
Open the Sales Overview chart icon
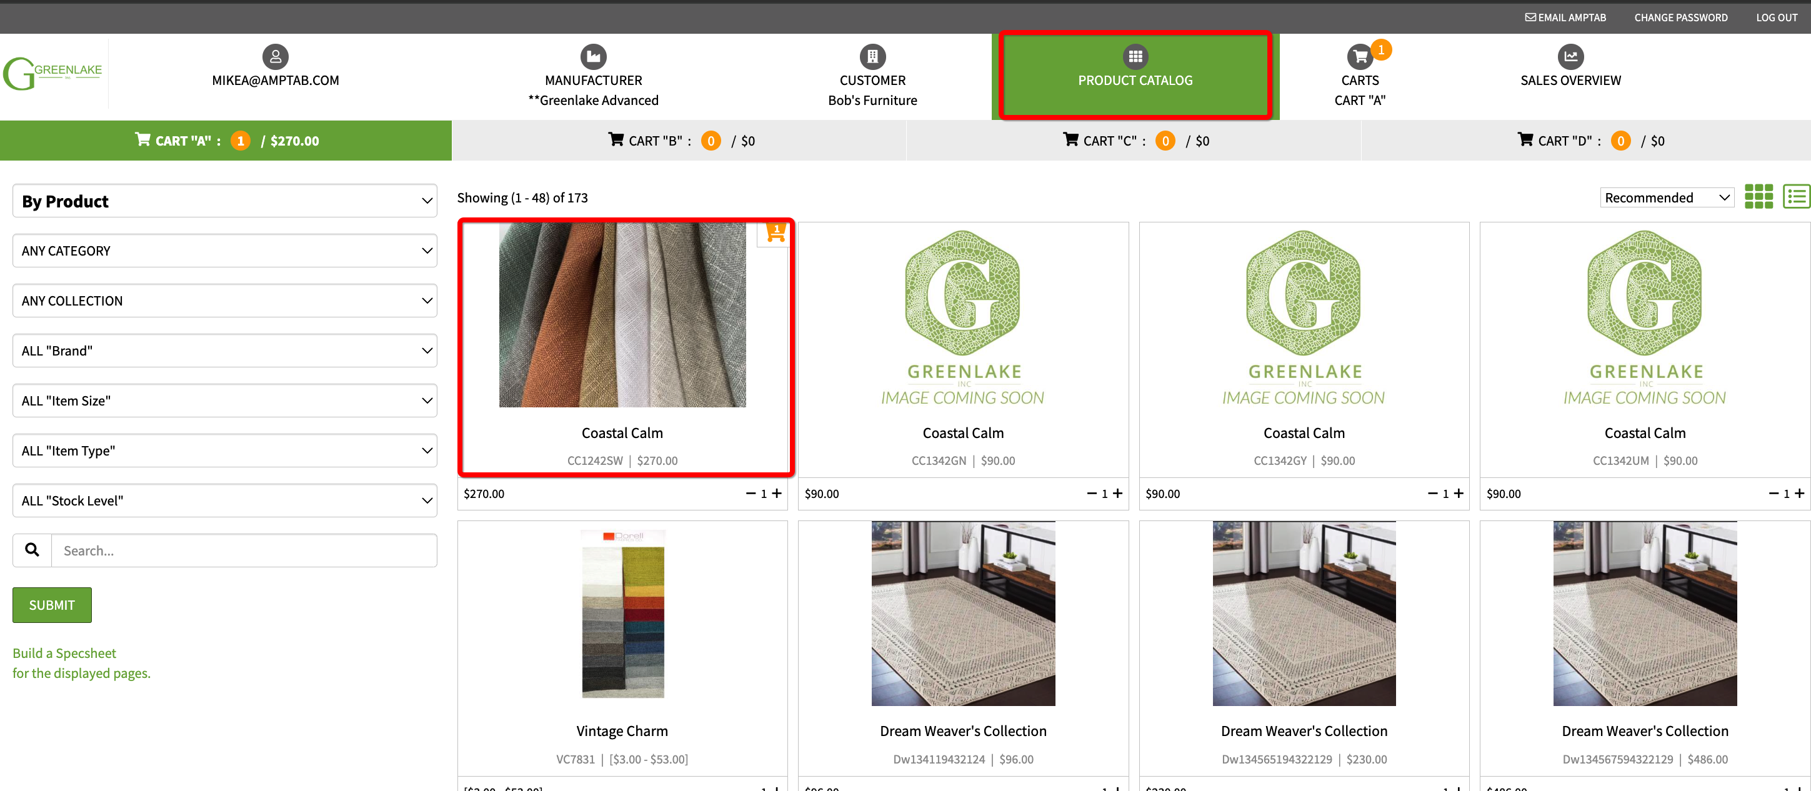click(x=1570, y=56)
